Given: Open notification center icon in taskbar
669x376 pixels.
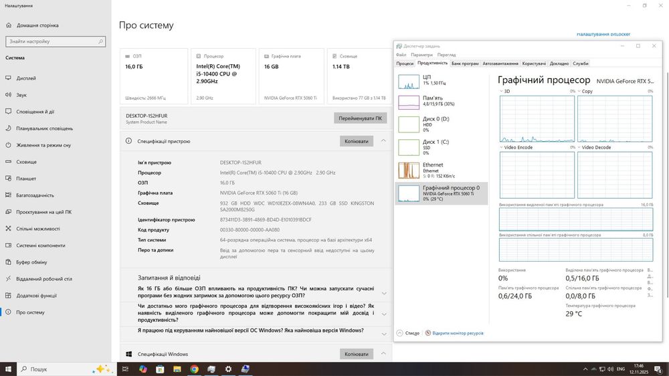Looking at the screenshot, I should [658, 369].
